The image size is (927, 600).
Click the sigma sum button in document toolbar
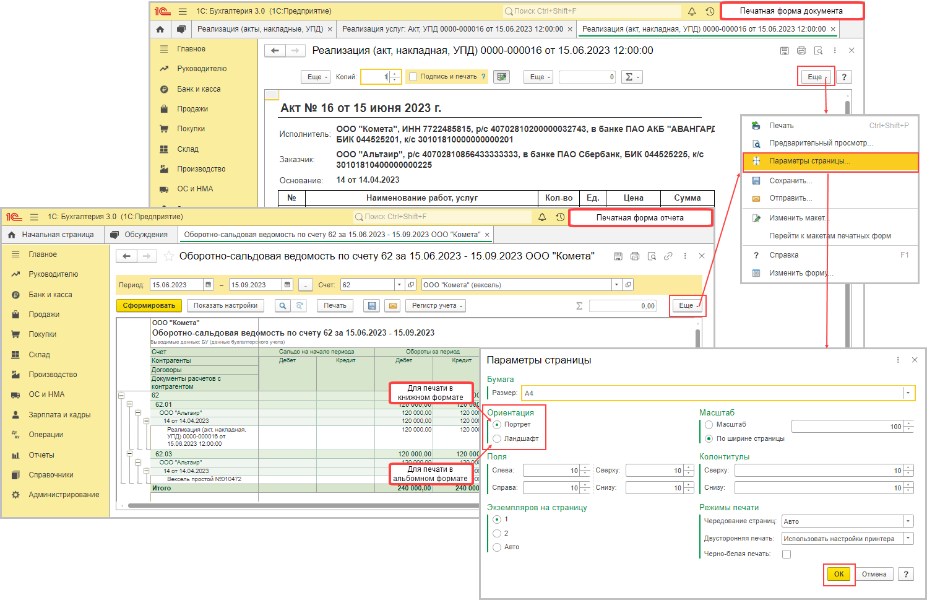[x=631, y=77]
